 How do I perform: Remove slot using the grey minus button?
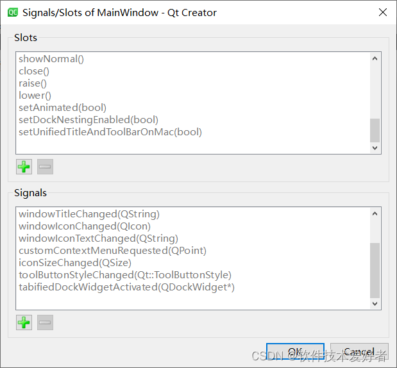pyautogui.click(x=45, y=167)
